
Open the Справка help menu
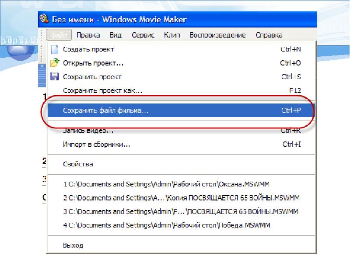[269, 35]
